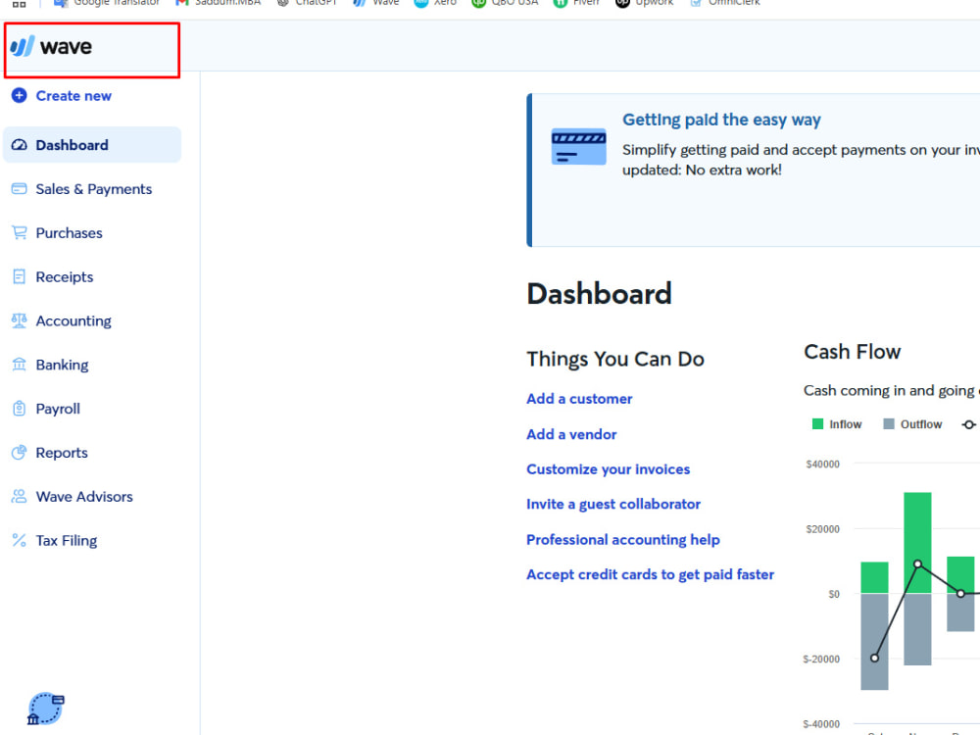
Task: Click the credit card illustration in the banner
Action: 578,146
